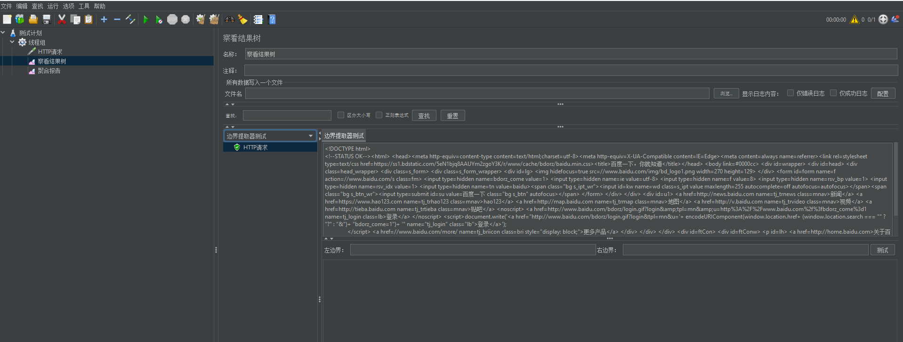This screenshot has height=342, width=903.
Task: Open the 文件 menu
Action: [7, 6]
